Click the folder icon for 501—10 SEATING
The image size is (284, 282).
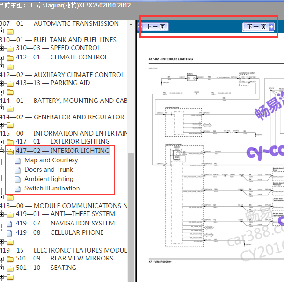coord(10,268)
